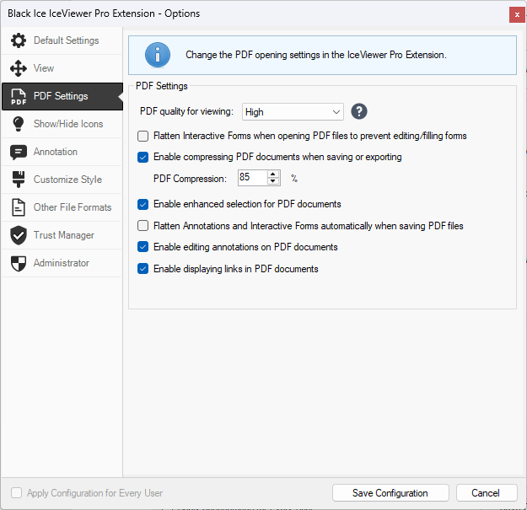Screen dimensions: 527x510
Task: Click the blue info icon in banner
Action: coord(158,55)
